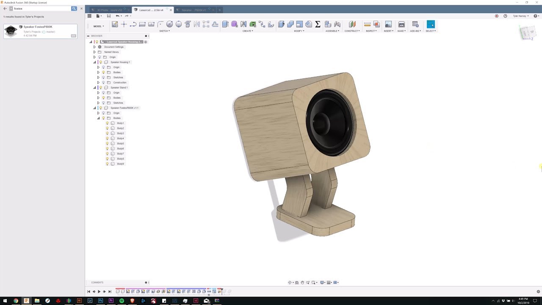Viewport: 542px width, 305px height.
Task: Open the ASSEMBLE menu
Action: pos(332,31)
